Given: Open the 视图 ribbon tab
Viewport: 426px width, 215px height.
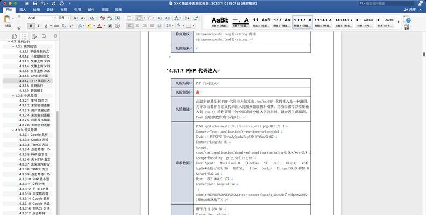Looking at the screenshot, I should pyautogui.click(x=119, y=10).
